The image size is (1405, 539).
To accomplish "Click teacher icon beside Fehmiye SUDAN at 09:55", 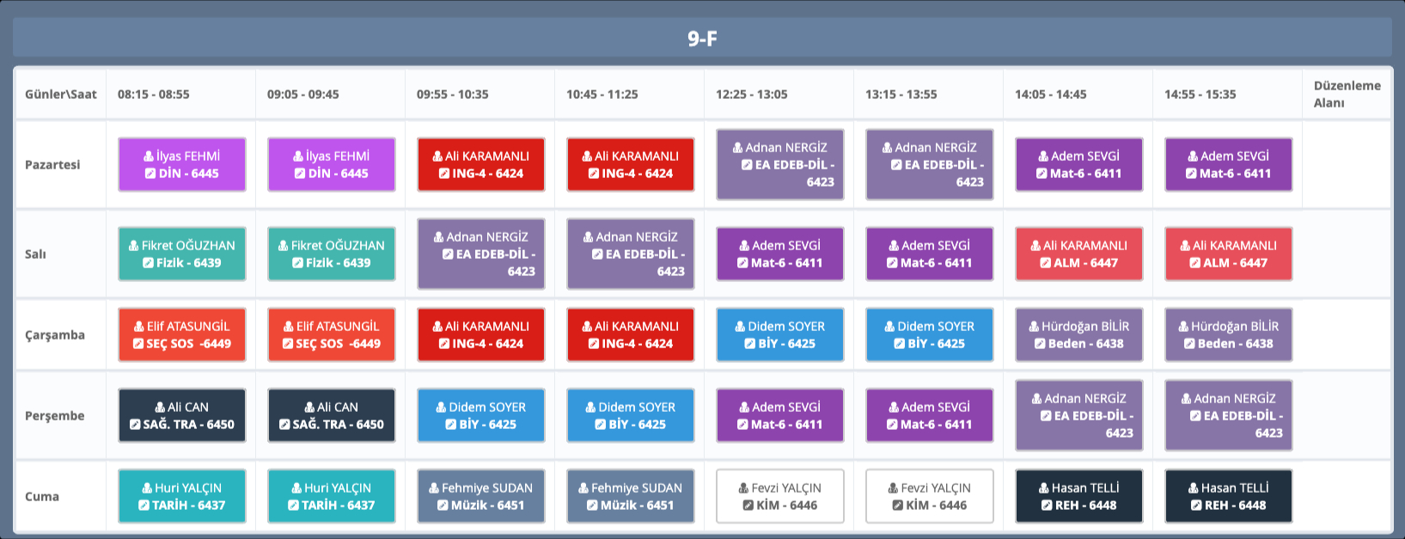I will [x=434, y=488].
